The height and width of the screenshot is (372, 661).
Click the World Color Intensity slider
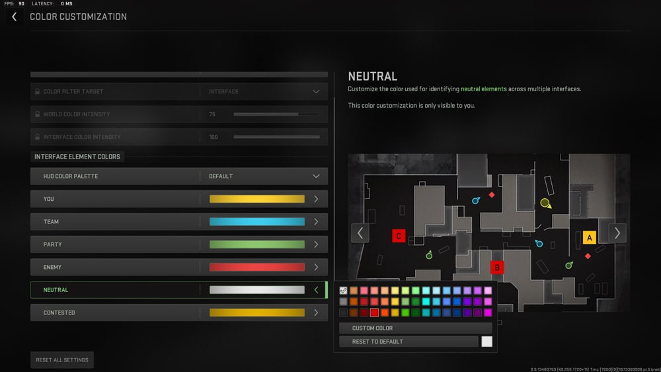(x=276, y=114)
